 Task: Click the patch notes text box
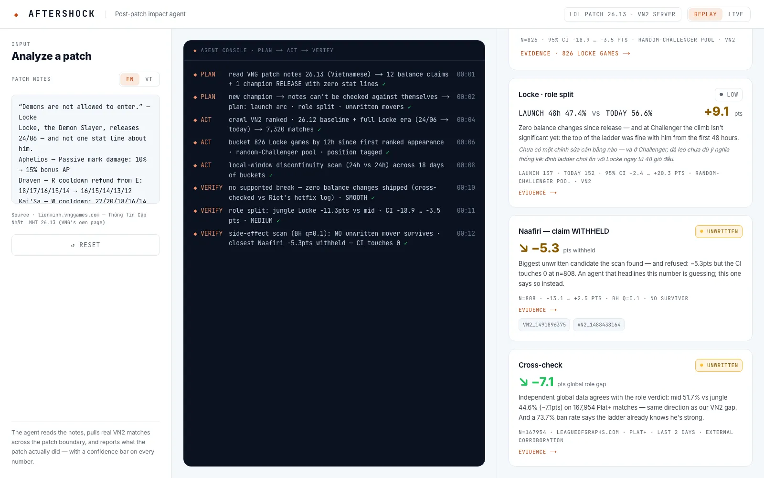[85, 149]
